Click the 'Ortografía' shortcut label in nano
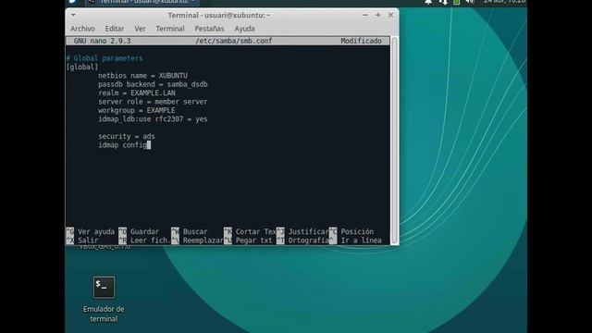592x333 pixels. pos(308,240)
